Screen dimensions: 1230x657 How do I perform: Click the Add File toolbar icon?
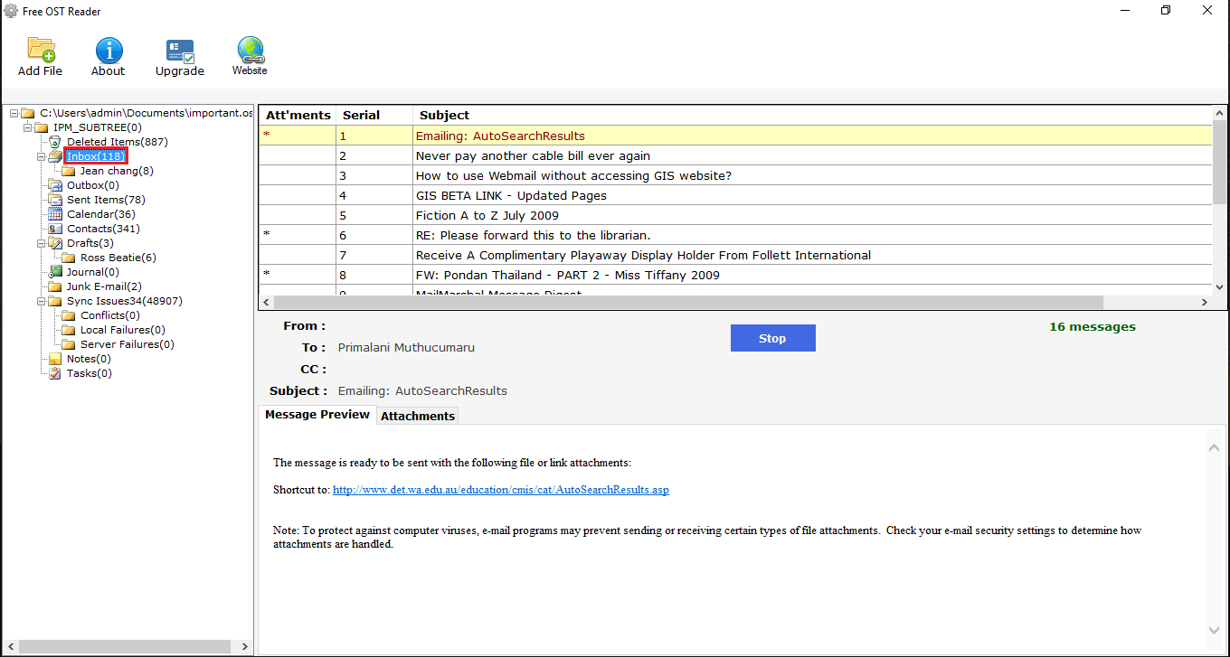point(41,50)
